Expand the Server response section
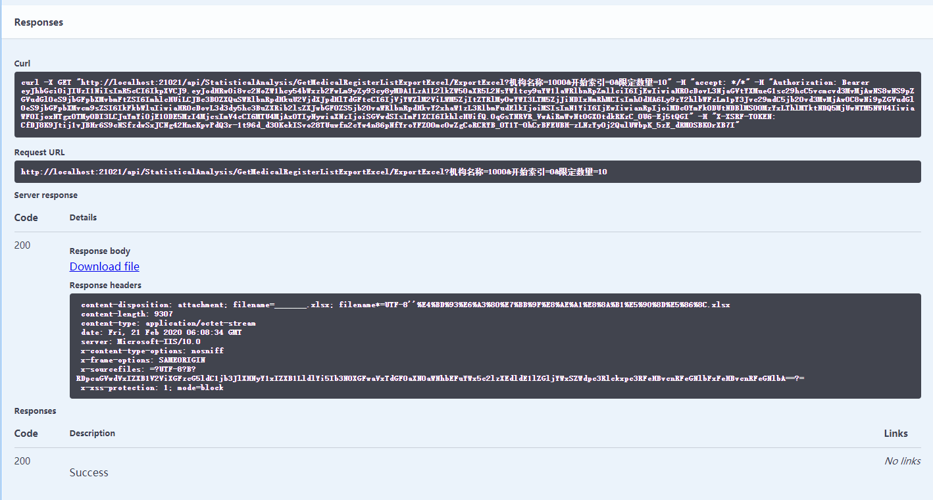The image size is (933, 500). [46, 195]
